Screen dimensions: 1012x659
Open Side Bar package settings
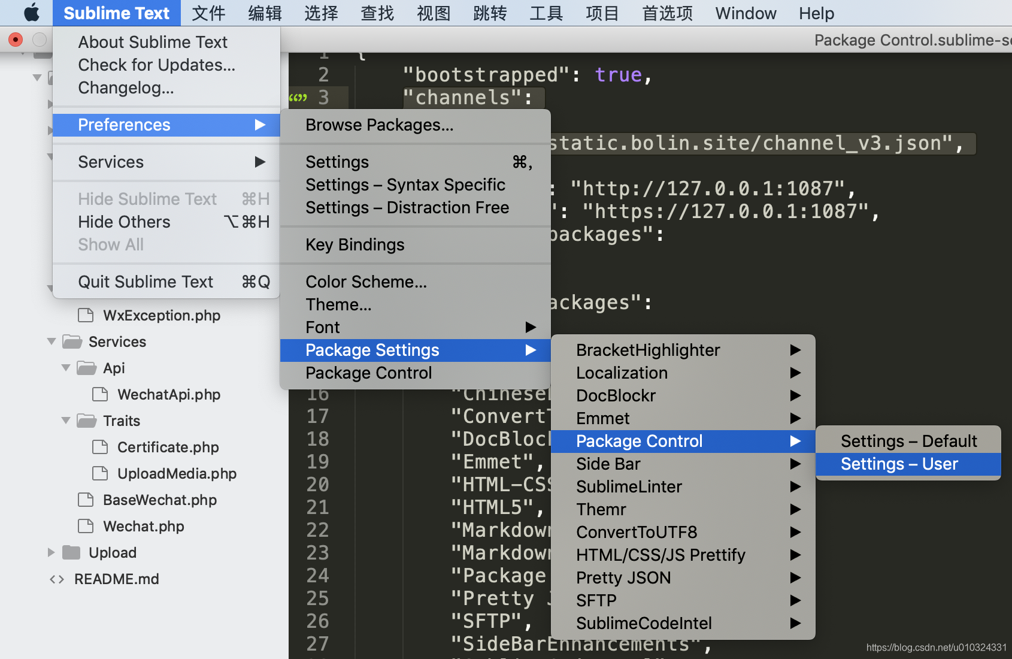click(683, 464)
